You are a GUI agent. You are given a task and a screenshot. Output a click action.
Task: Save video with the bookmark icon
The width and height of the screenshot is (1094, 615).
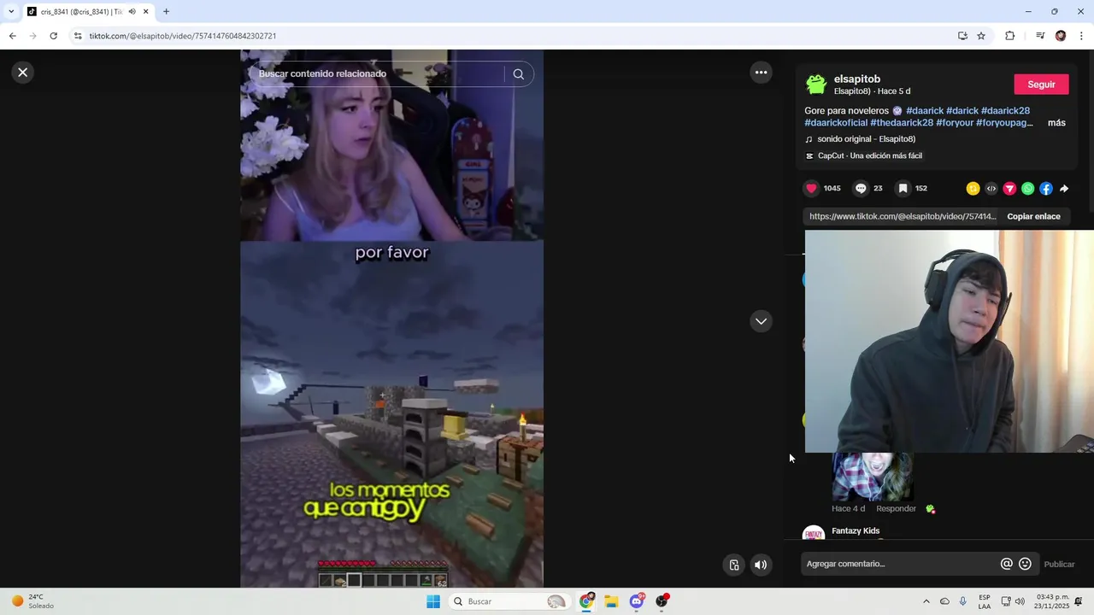pos(903,189)
